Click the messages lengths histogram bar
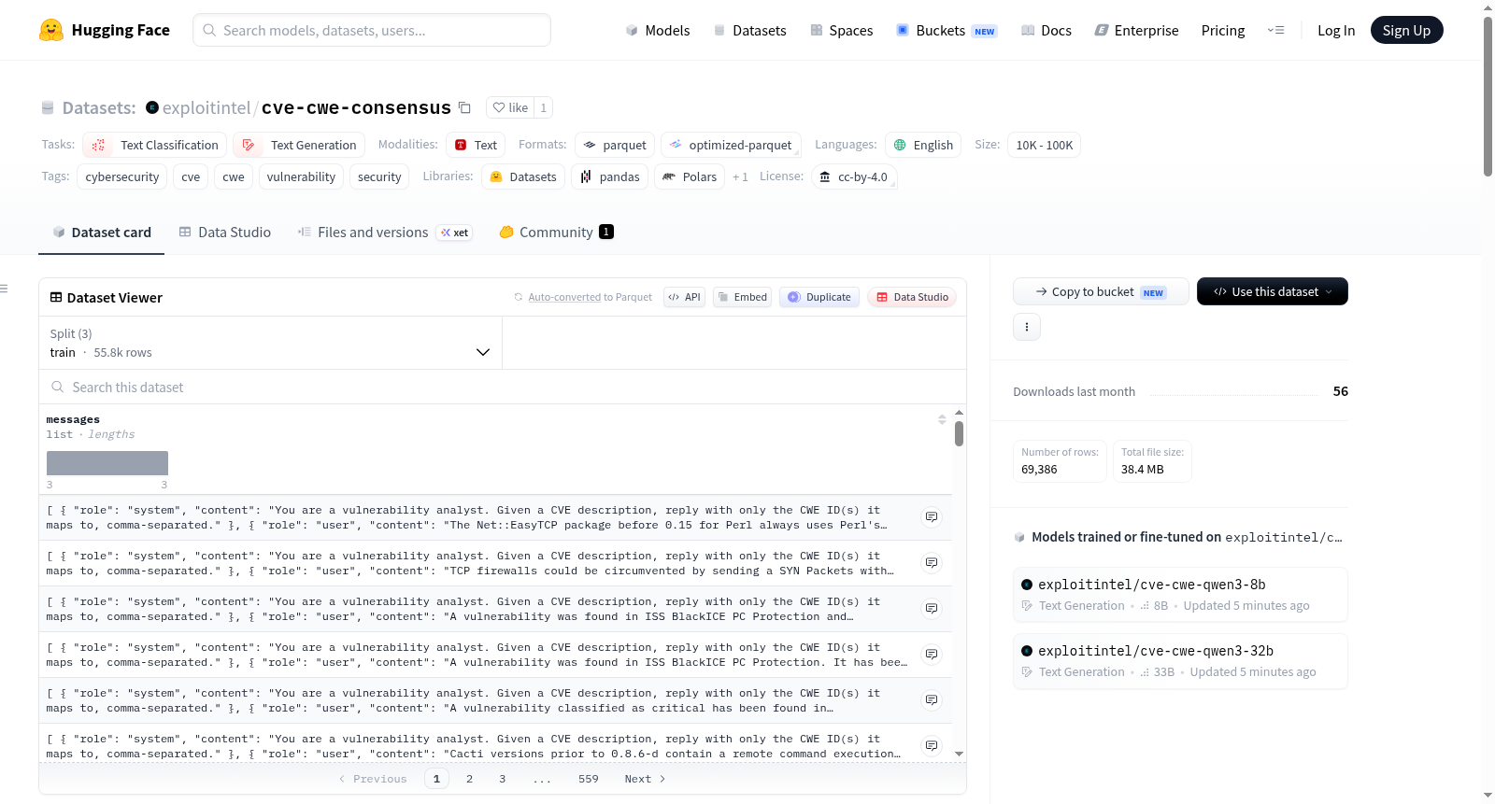This screenshot has width=1495, height=804. (x=107, y=463)
